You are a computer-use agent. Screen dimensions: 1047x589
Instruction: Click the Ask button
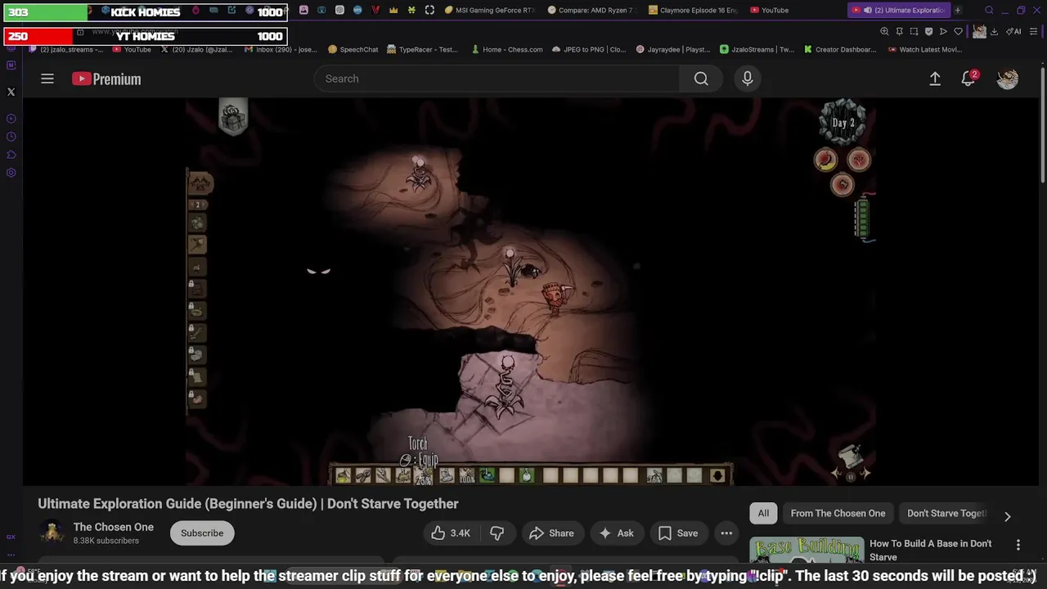pos(616,533)
